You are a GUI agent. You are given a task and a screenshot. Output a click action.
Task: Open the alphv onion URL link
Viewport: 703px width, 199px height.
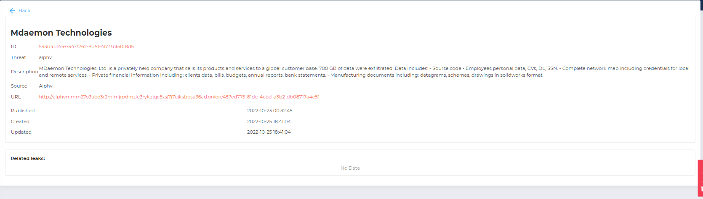179,97
